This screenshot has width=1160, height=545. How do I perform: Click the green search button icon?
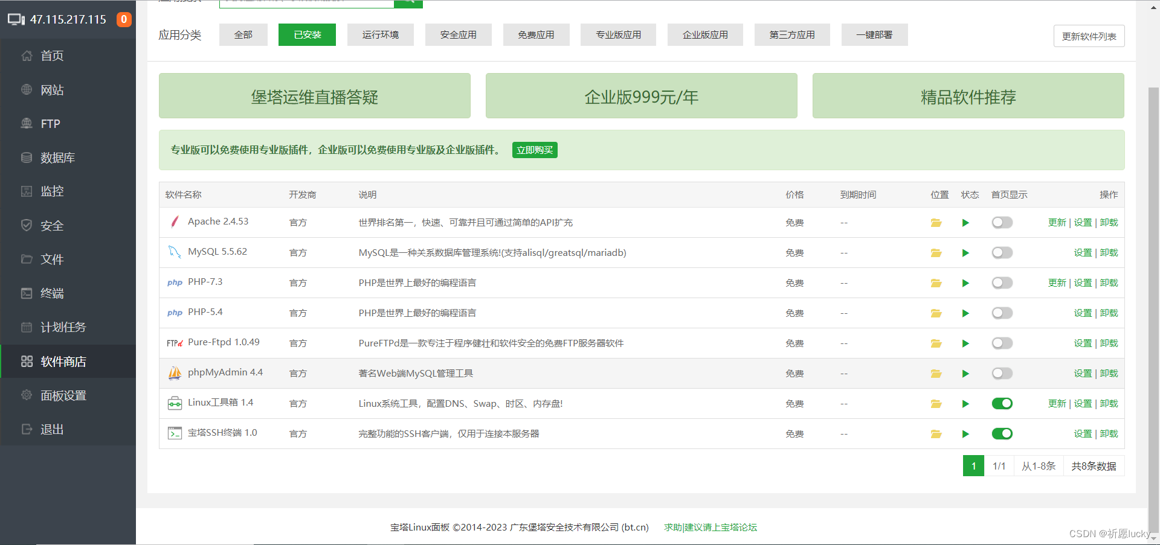tap(408, 2)
